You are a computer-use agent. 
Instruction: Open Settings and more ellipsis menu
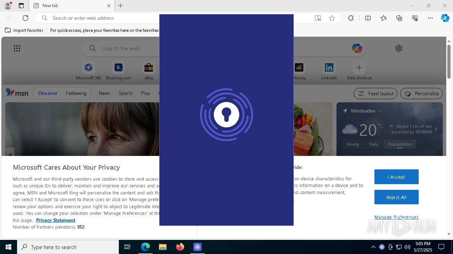(430, 18)
